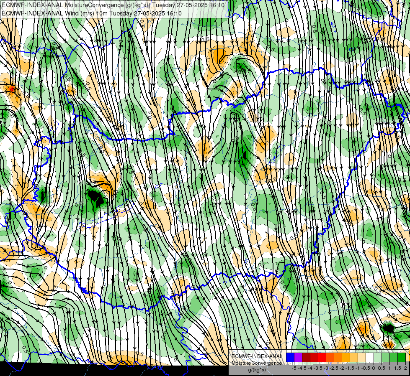The width and height of the screenshot is (410, 376).
Task: Click the legend label ECMWF-INDEX-ANAL
Action: (257, 356)
